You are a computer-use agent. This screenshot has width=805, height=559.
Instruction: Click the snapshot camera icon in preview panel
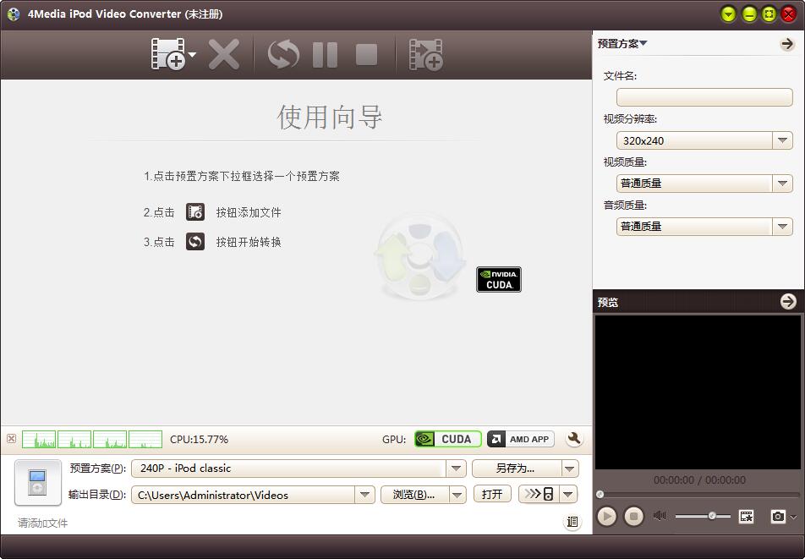click(x=780, y=516)
